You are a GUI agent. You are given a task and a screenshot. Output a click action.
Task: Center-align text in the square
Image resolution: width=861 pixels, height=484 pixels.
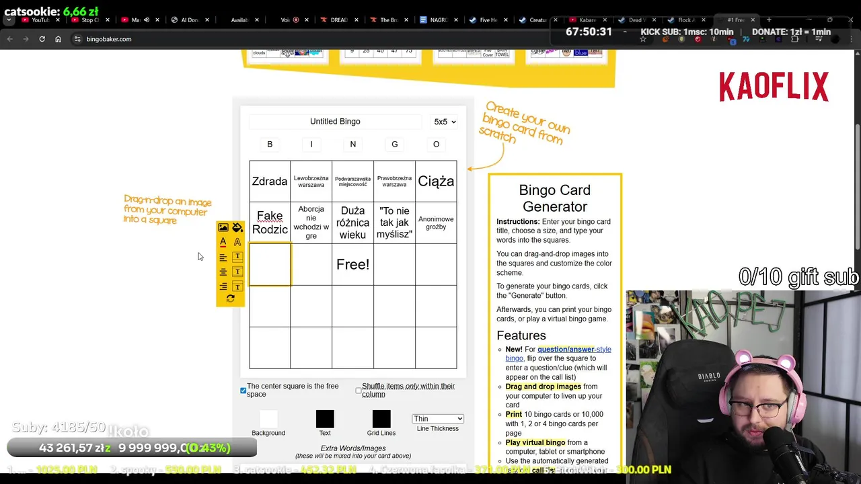pos(223,272)
